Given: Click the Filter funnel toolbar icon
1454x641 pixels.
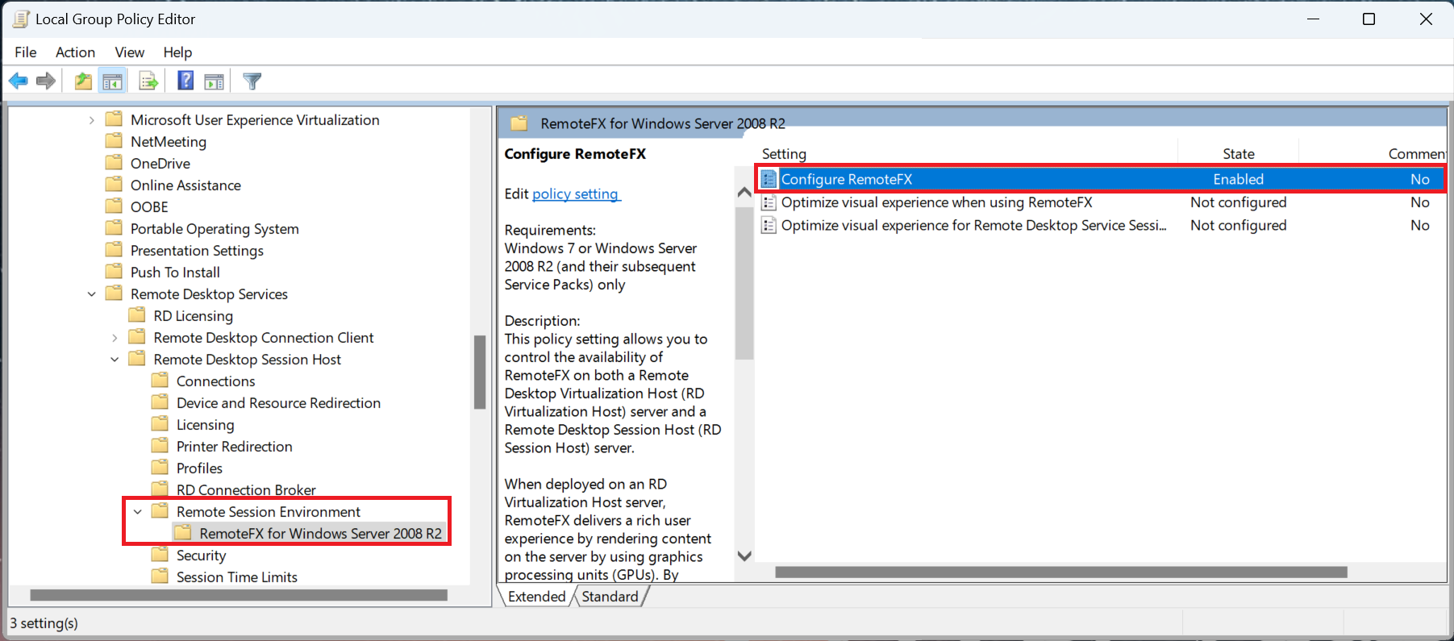Looking at the screenshot, I should coord(252,81).
